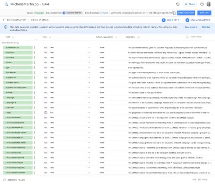Copy this data source icon
This screenshot has width=215, height=184.
click(x=174, y=13)
